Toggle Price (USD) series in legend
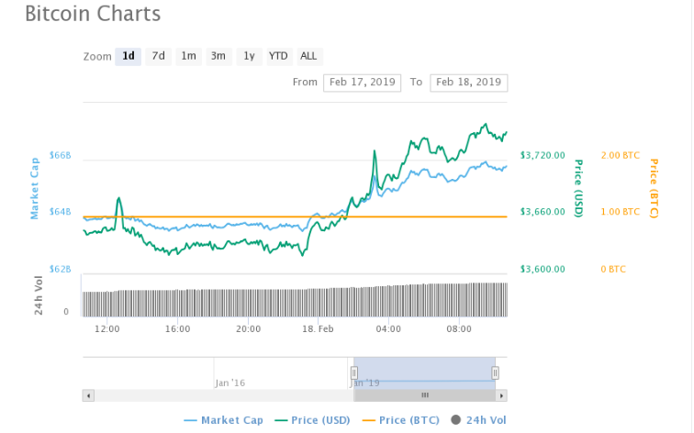This screenshot has height=433, width=694. click(x=312, y=420)
